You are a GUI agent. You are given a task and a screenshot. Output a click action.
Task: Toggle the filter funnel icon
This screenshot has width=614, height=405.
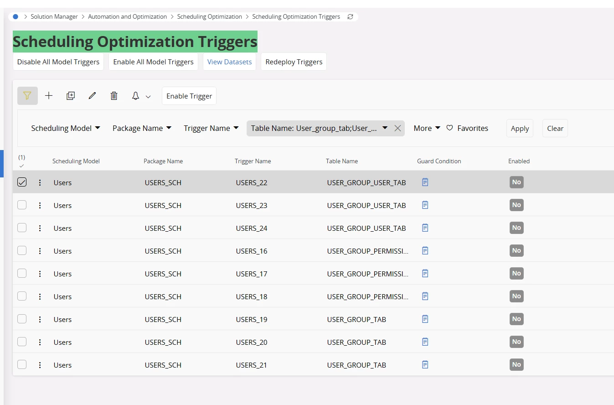(27, 96)
